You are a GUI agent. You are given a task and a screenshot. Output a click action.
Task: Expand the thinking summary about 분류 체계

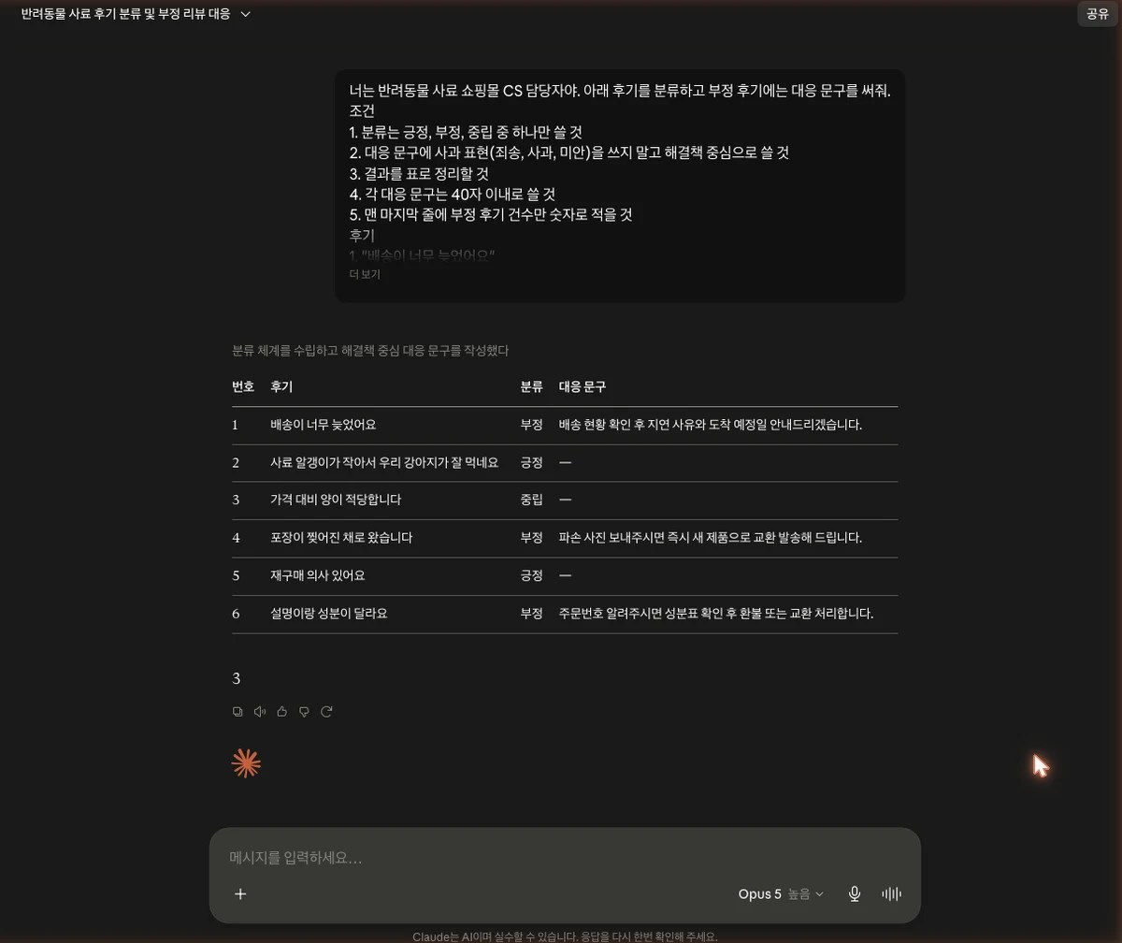pyautogui.click(x=370, y=351)
